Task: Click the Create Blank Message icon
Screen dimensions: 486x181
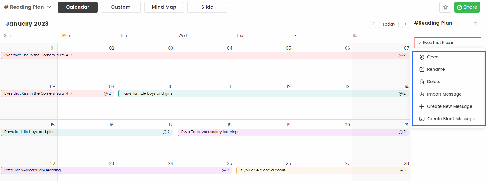Action: click(422, 119)
